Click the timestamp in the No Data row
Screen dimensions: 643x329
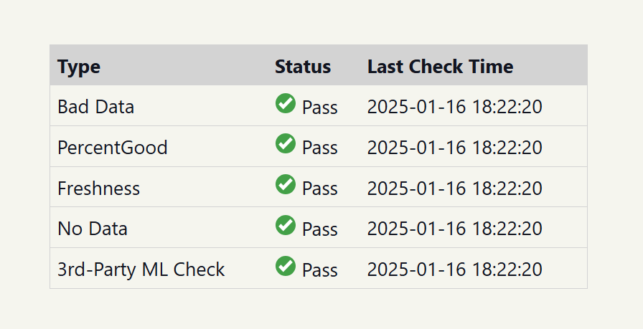[454, 228]
